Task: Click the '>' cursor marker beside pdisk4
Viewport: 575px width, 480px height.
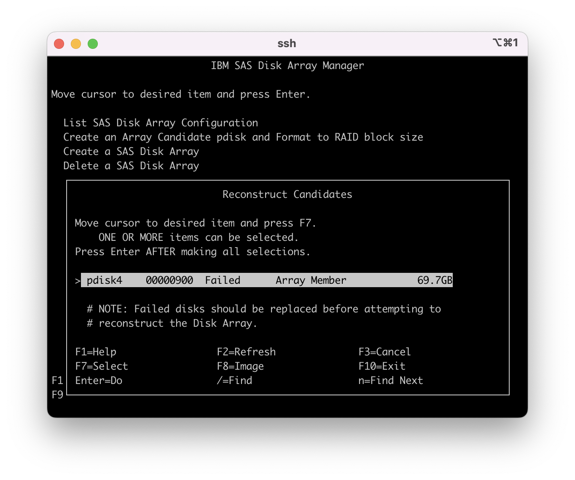Action: pos(78,281)
